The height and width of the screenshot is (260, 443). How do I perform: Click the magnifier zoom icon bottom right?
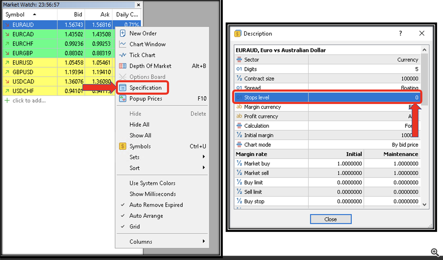435,252
